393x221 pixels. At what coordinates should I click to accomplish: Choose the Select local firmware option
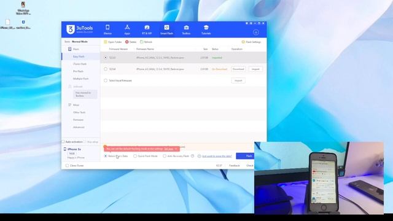[106, 80]
